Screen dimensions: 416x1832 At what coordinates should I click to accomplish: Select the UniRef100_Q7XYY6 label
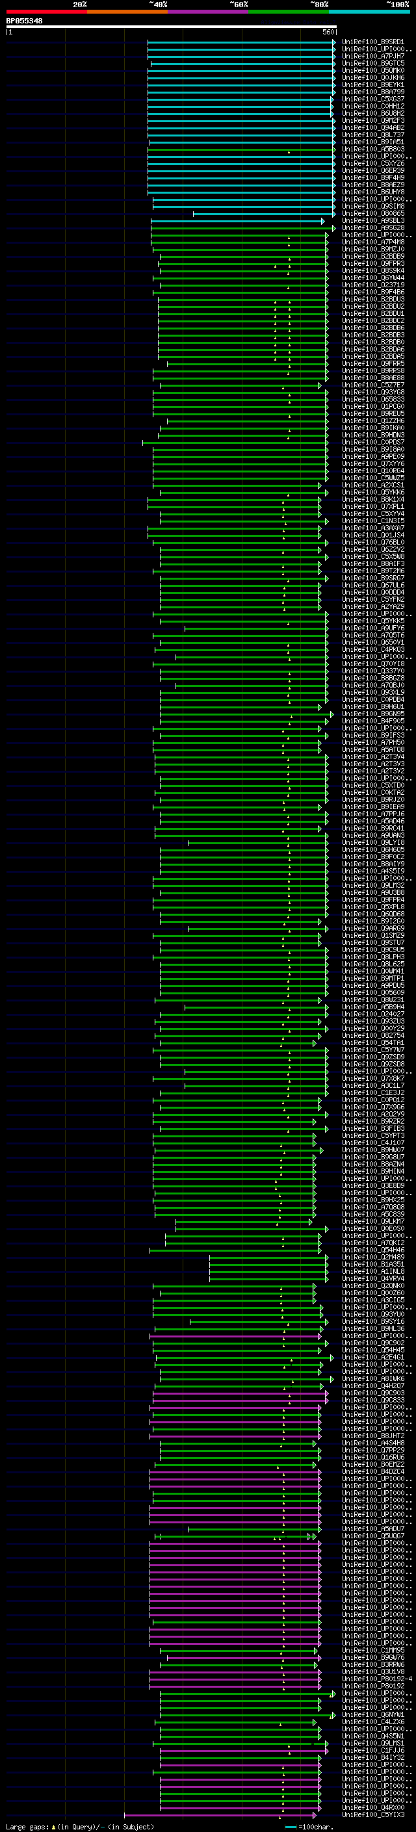click(x=373, y=464)
